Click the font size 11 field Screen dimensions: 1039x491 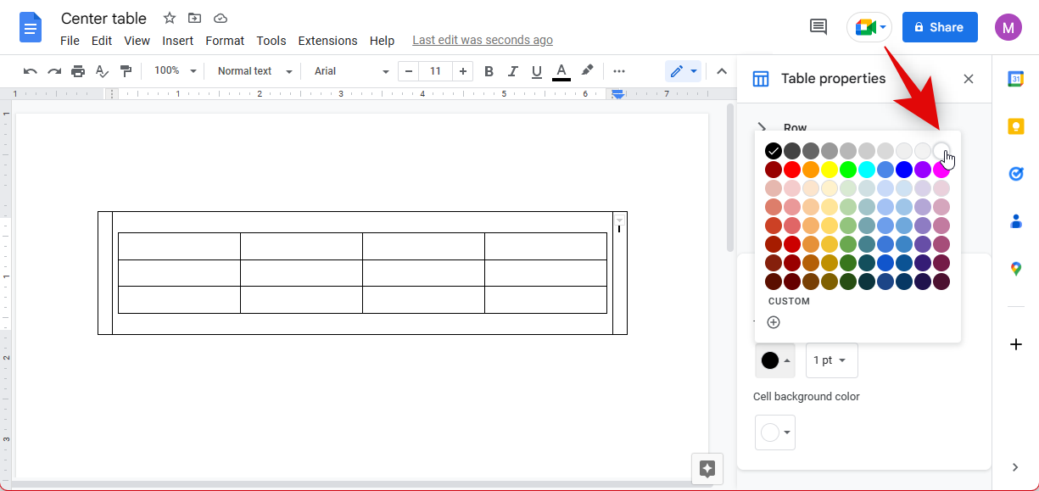point(435,71)
